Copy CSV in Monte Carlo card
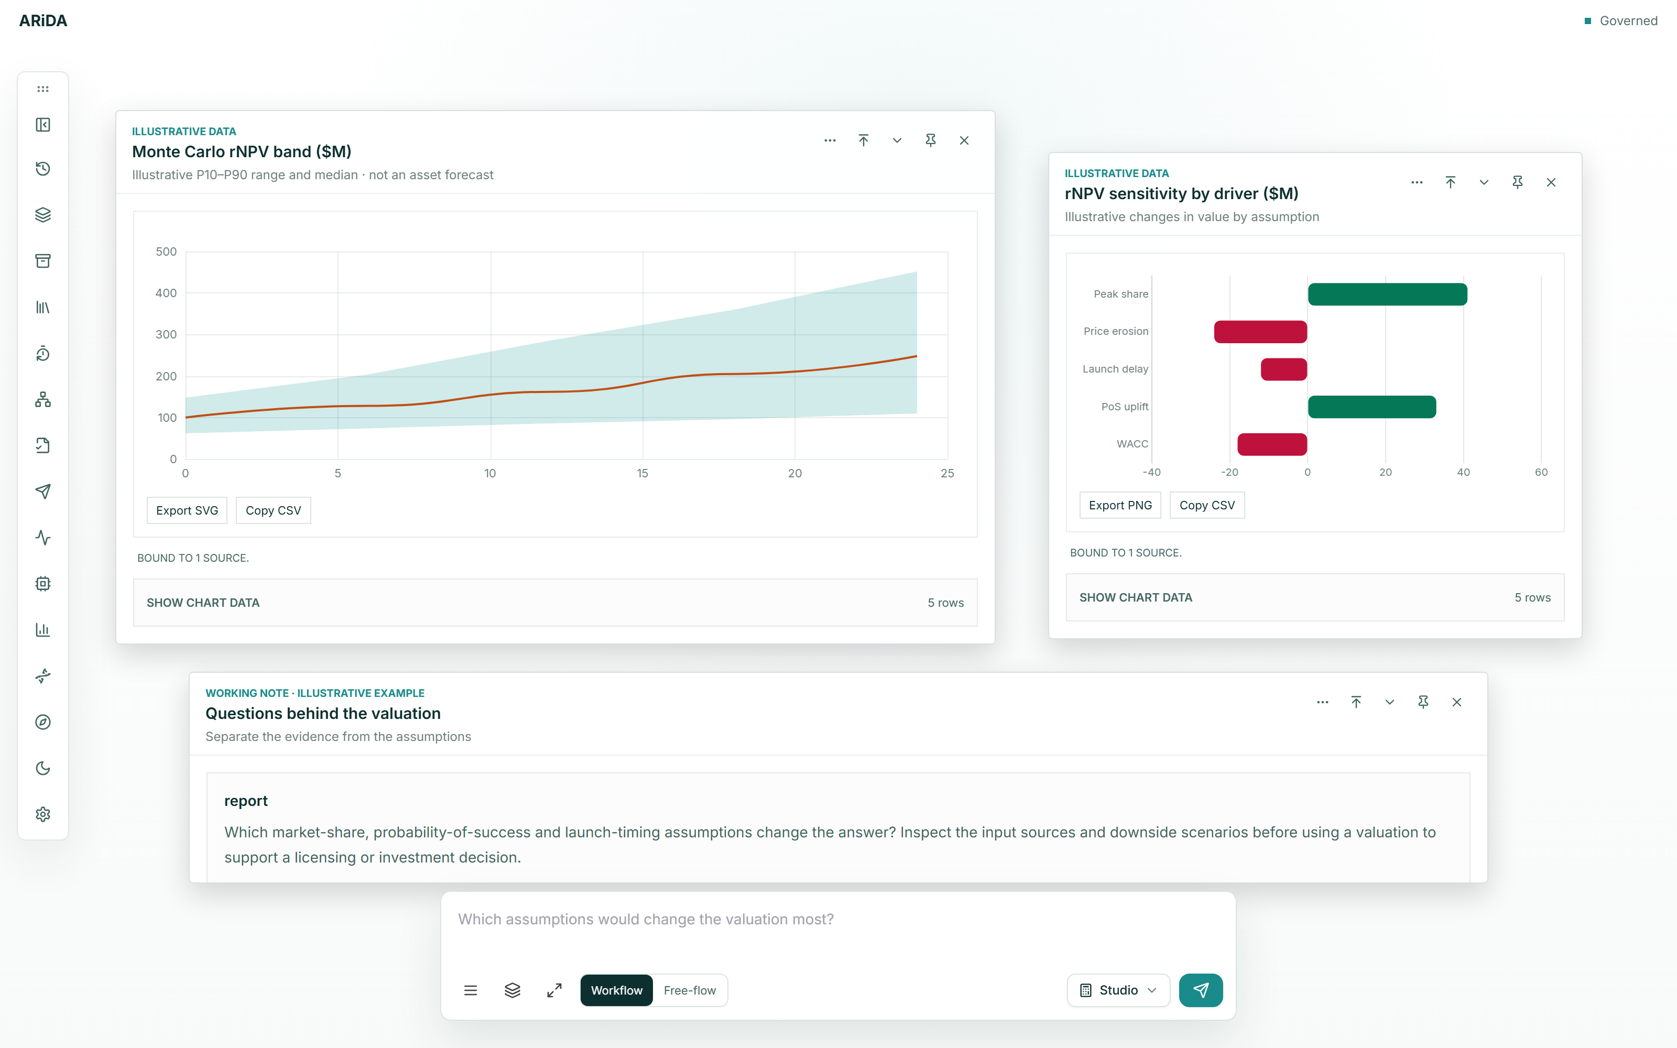Screen dimensions: 1677x1048 pyautogui.click(x=273, y=511)
